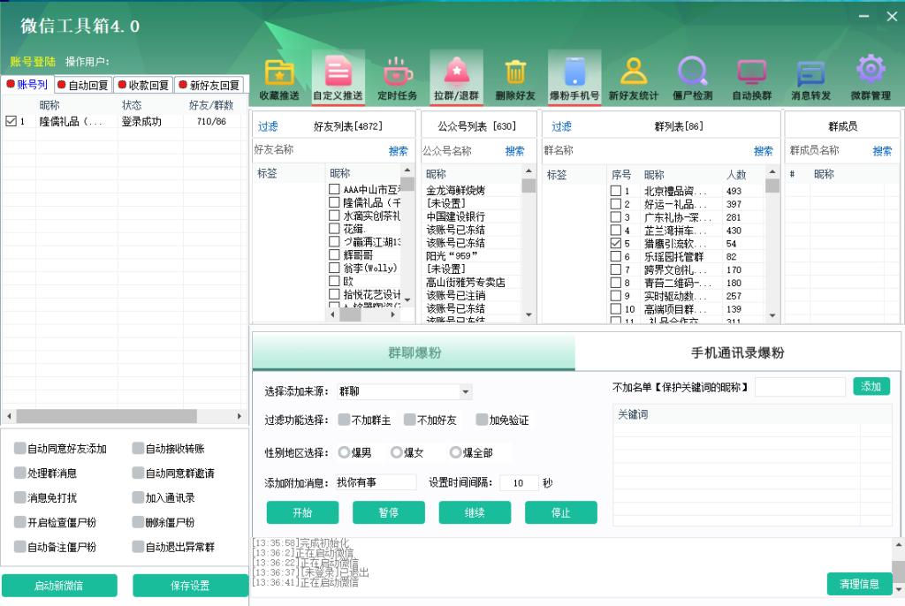This screenshot has width=905, height=606.
Task: Click the 清理信息 button
Action: [858, 584]
